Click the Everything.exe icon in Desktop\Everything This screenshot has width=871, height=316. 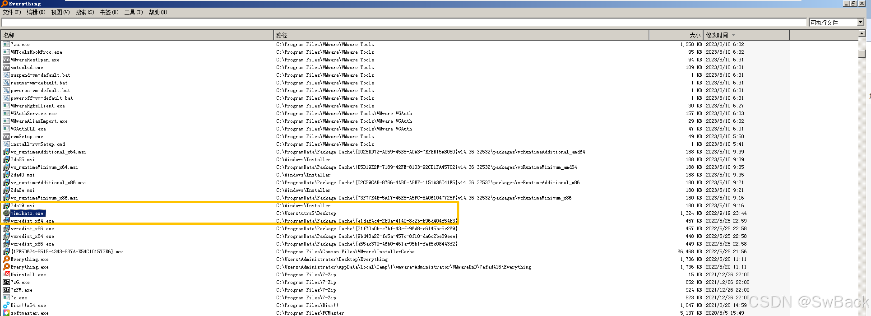pyautogui.click(x=6, y=259)
